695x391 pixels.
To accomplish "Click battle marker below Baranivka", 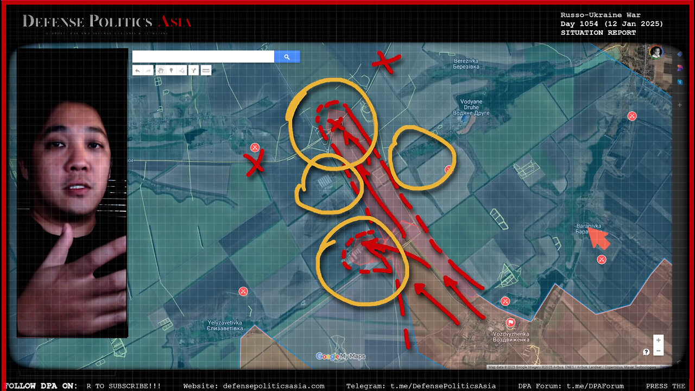I will (x=602, y=260).
